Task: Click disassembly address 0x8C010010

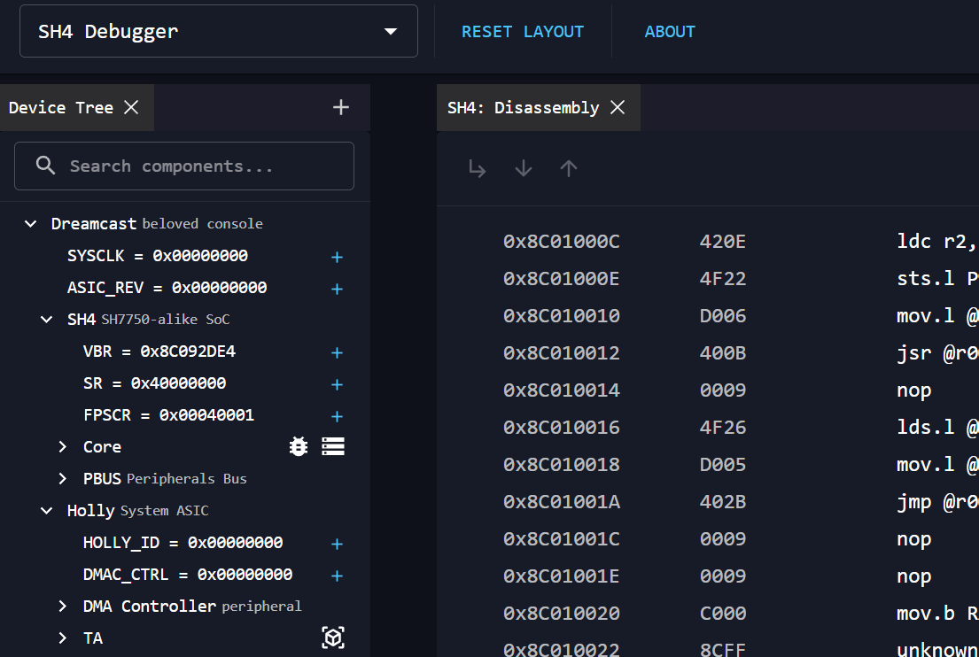Action: point(562,316)
